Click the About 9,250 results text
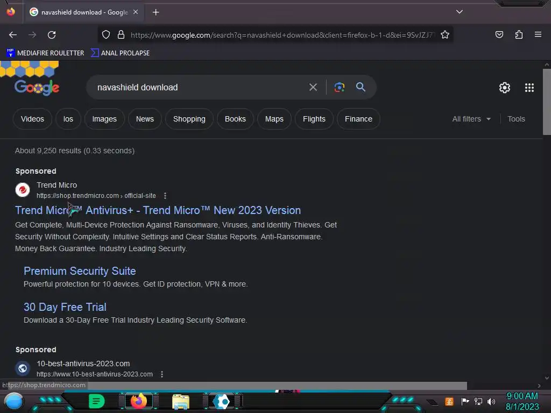This screenshot has height=413, width=551. pos(75,151)
